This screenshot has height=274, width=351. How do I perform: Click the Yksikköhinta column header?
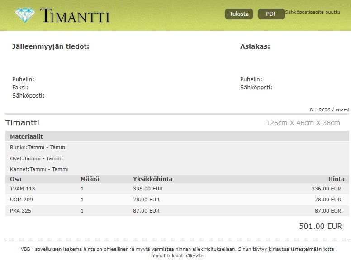click(x=152, y=179)
